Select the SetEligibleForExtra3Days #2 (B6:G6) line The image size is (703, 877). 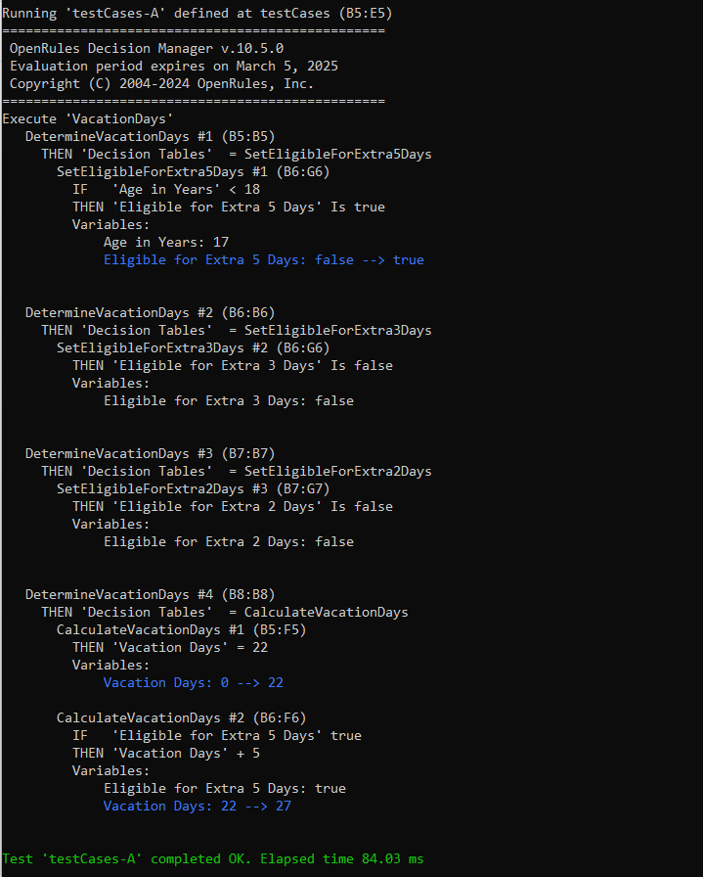click(194, 347)
